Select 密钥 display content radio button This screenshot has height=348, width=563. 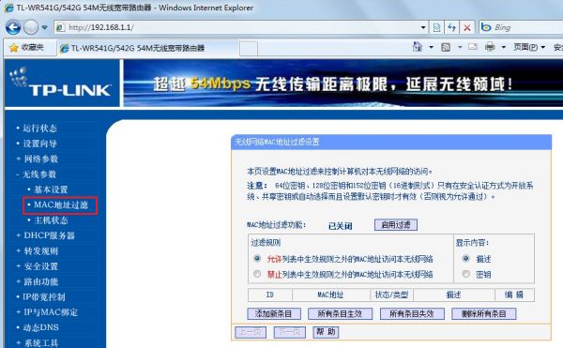coord(466,274)
